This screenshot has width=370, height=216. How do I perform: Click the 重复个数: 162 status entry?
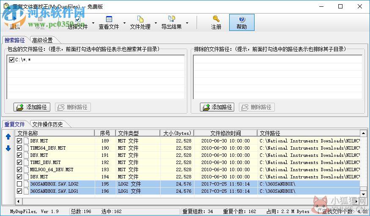tap(239, 211)
